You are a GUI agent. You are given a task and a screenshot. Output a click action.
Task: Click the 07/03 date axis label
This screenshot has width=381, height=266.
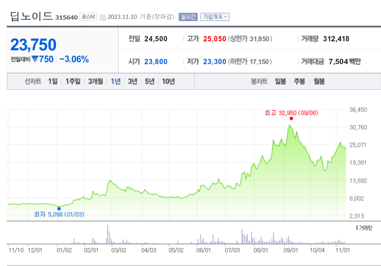(x=232, y=250)
